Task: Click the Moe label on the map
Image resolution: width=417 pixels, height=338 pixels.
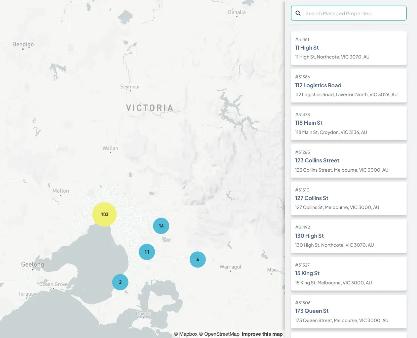Action: click(272, 270)
